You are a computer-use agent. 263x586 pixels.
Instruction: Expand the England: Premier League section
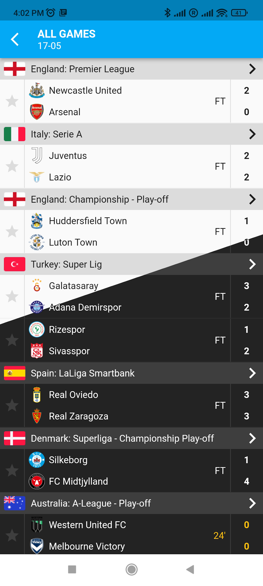tap(252, 69)
